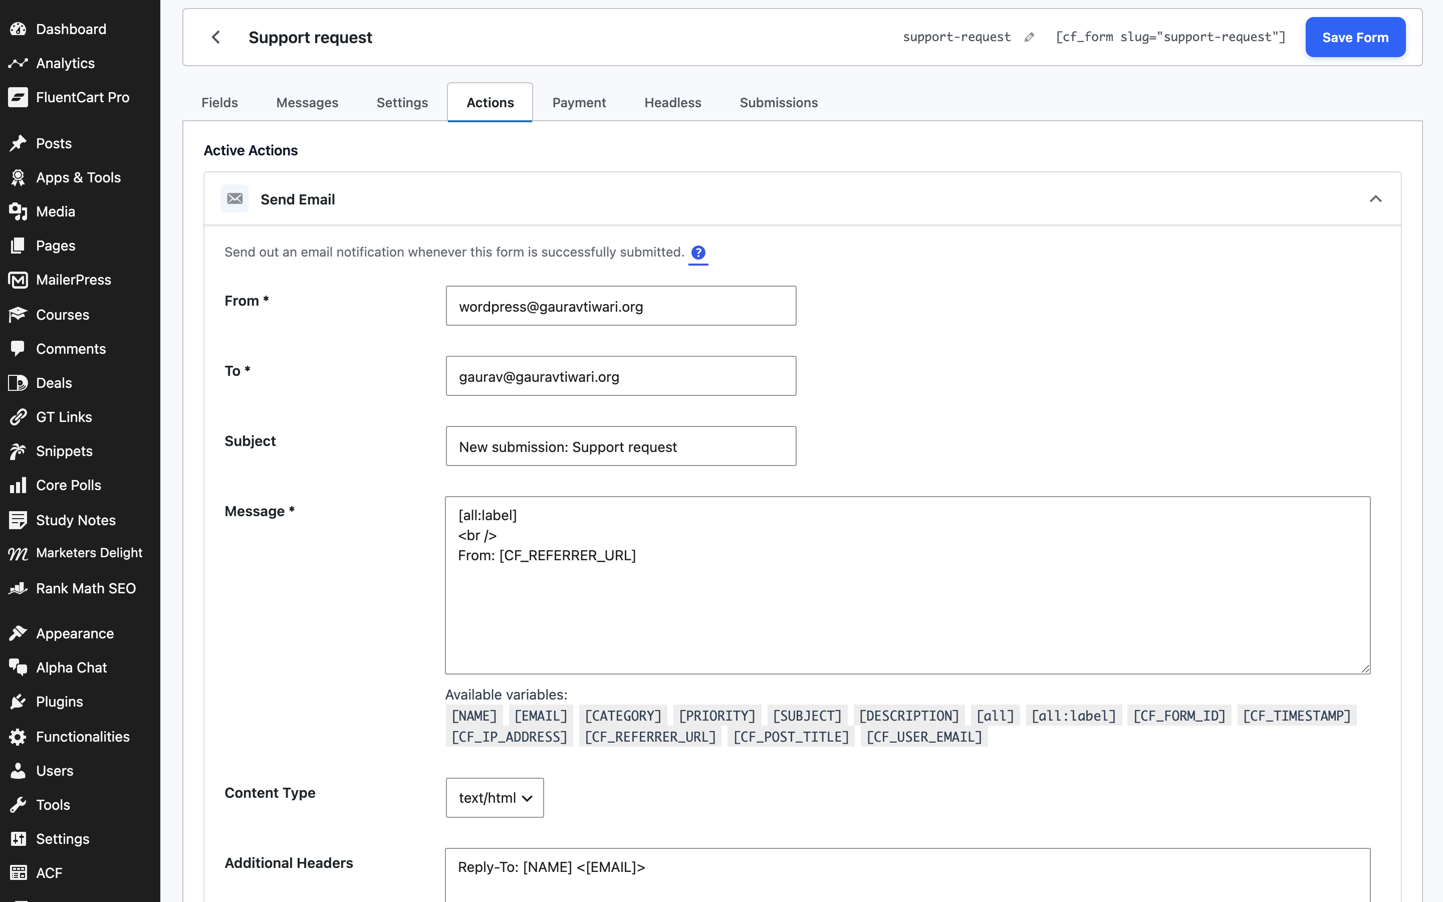Insert the [PRIORITY] variable
The width and height of the screenshot is (1443, 902).
point(716,715)
